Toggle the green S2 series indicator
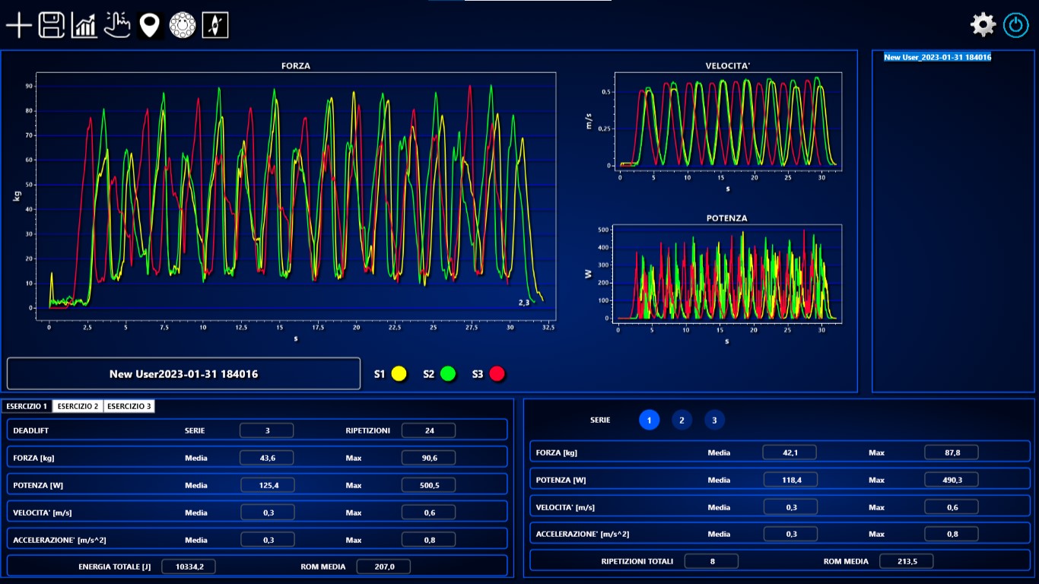 [448, 374]
